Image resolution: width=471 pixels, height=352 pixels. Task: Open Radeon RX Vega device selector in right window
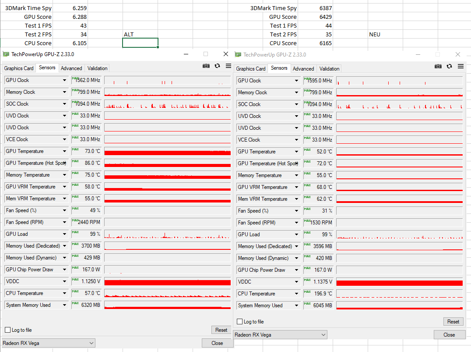pos(281,334)
